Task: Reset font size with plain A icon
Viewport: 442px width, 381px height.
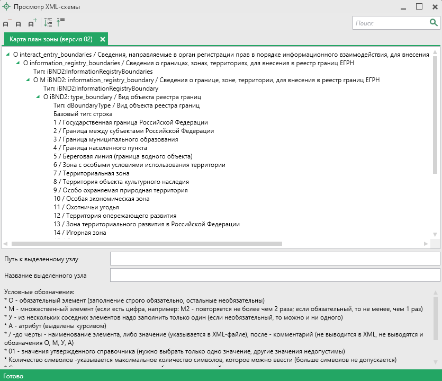Action: click(19, 23)
